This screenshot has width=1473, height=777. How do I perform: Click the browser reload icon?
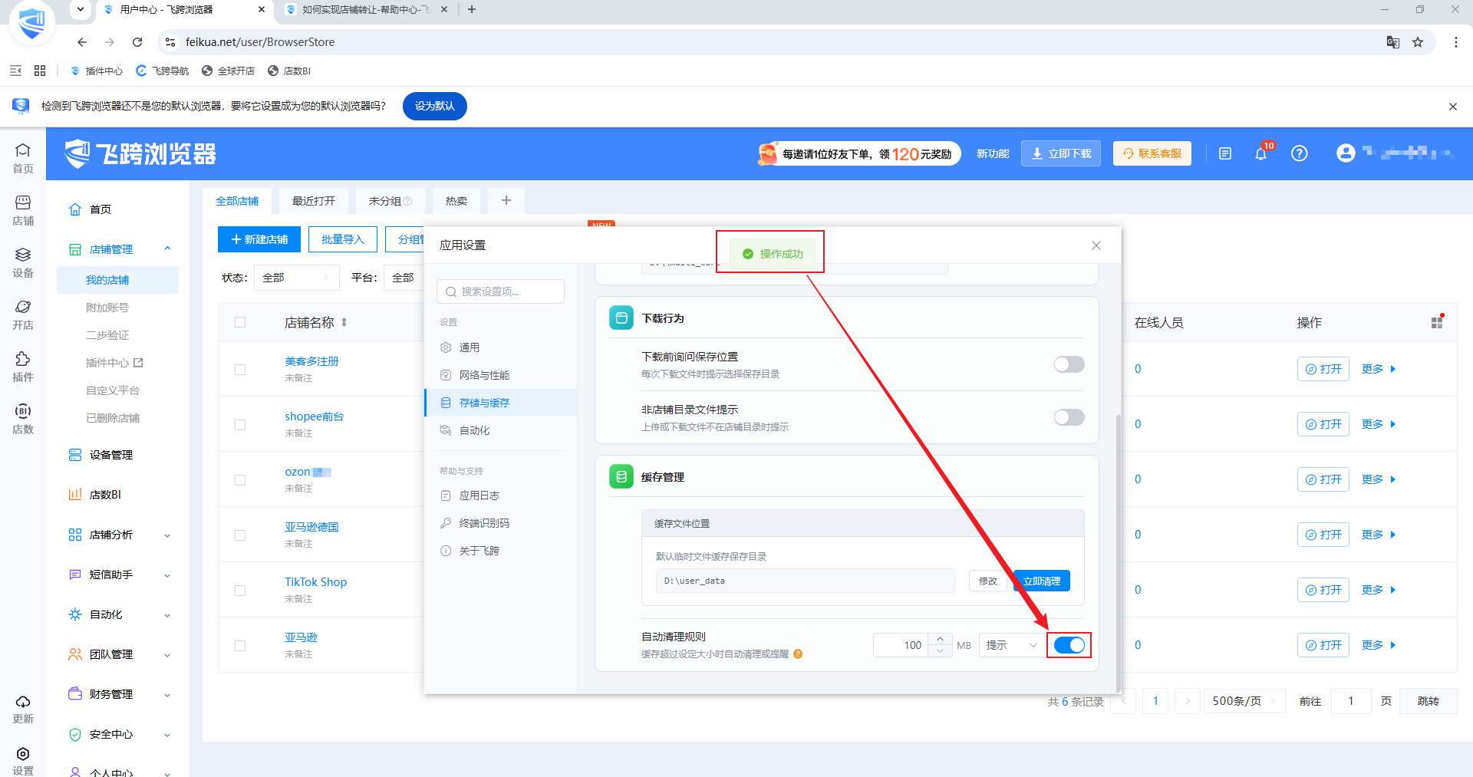pos(137,42)
